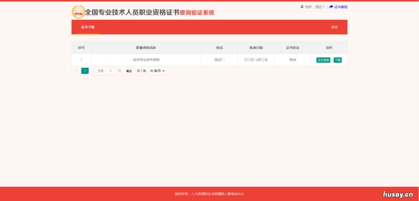Click the 证书信息 button

323,60
